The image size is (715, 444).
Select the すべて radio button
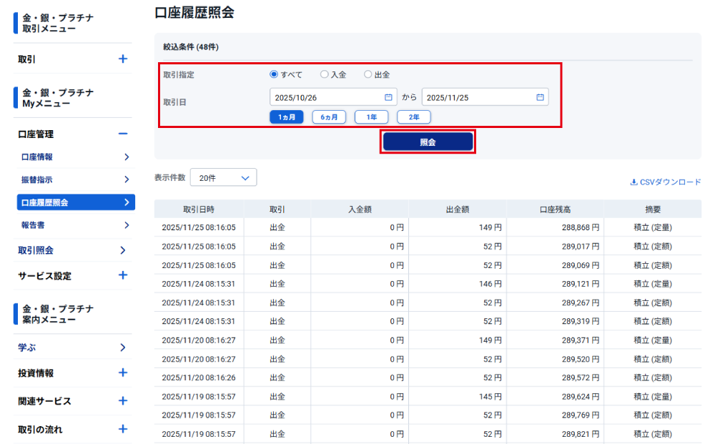tap(274, 74)
